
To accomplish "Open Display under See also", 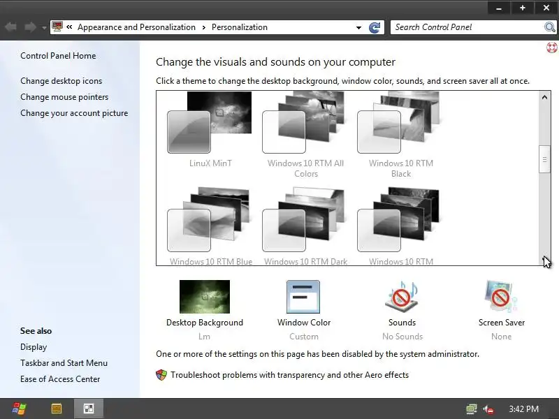I will coord(34,346).
